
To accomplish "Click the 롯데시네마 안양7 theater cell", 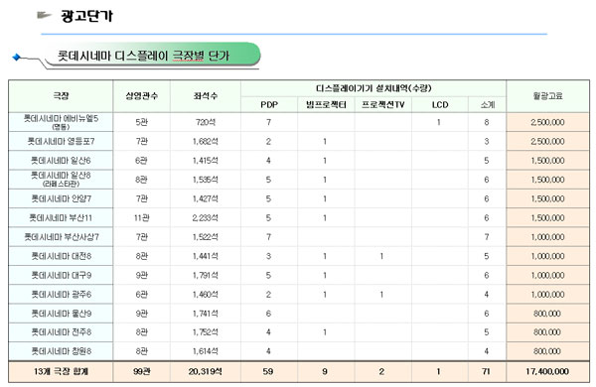I will click(61, 198).
